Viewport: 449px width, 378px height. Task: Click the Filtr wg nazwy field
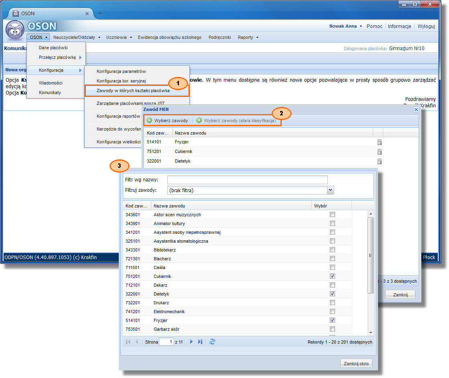tap(247, 180)
